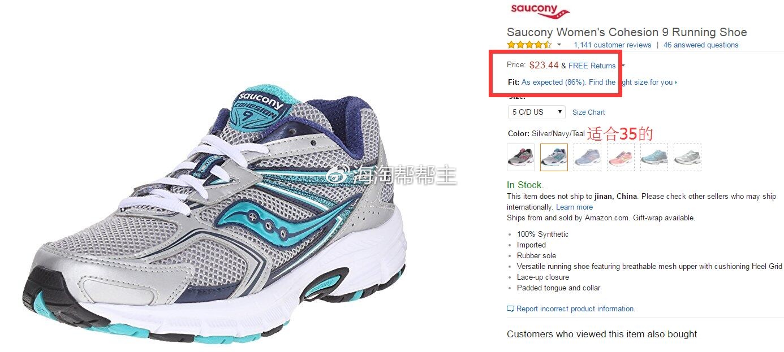784x352 pixels.
Task: Click Find the right size for you
Action: pyautogui.click(x=631, y=82)
